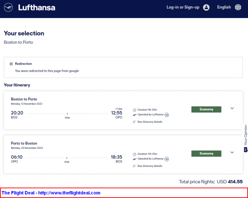This screenshot has height=198, width=248.
Task: Open Log-in or Sign-up
Action: [x=183, y=7]
